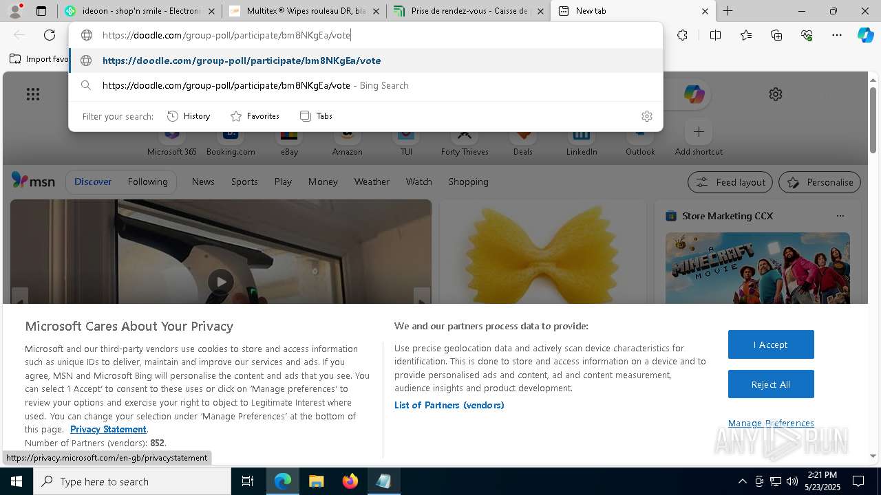Open the News section
The width and height of the screenshot is (881, 495).
(x=203, y=181)
